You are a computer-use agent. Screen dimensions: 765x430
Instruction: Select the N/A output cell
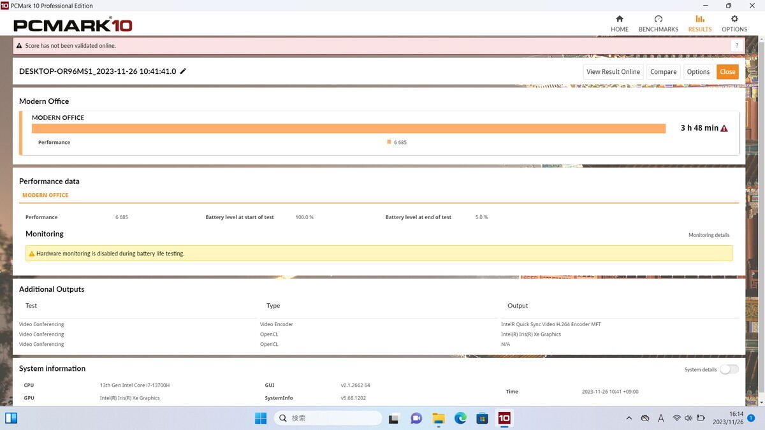506,344
